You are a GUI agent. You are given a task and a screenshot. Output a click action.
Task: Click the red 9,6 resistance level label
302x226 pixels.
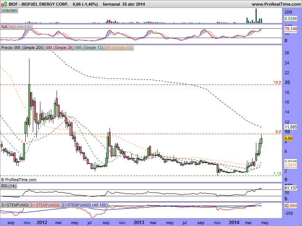coord(278,131)
